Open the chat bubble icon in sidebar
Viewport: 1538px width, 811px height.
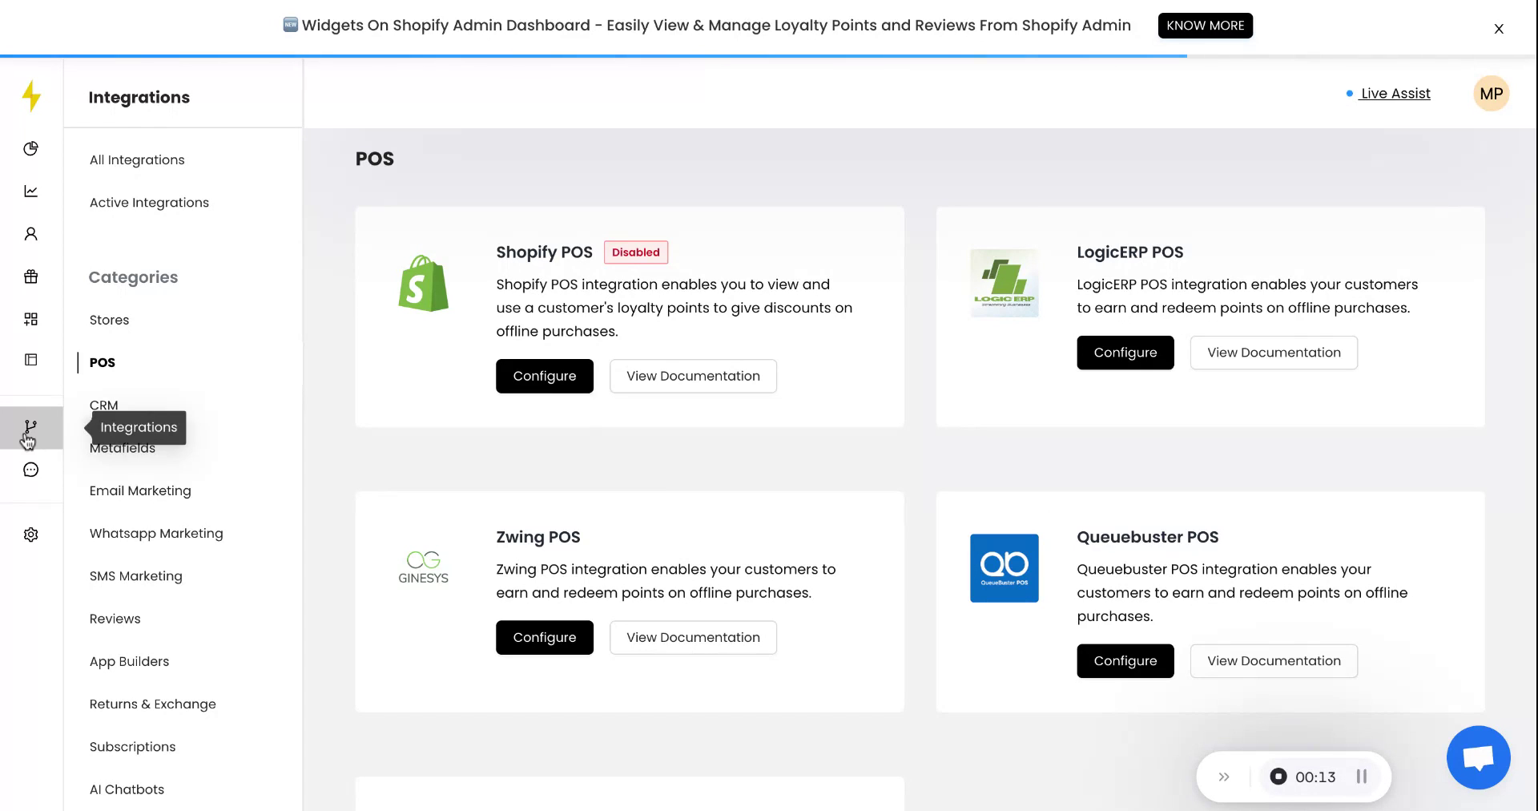[31, 470]
